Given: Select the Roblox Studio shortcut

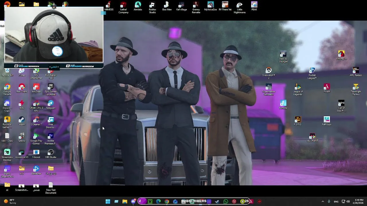Looking at the screenshot, I should [153, 8].
